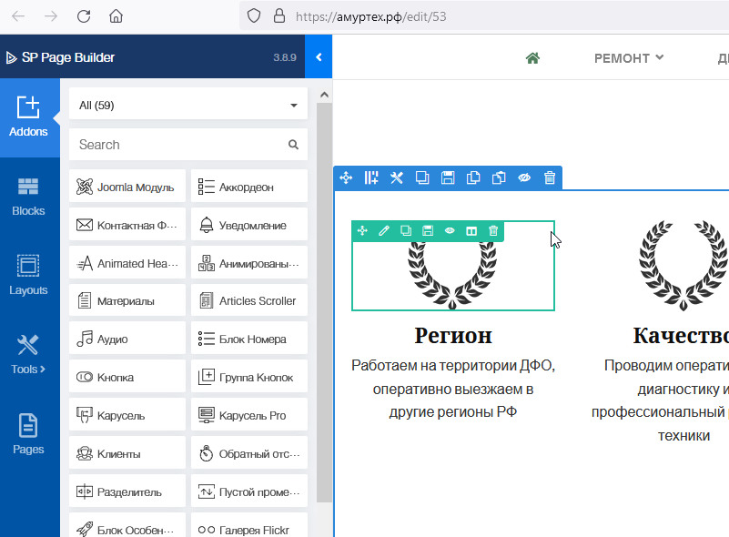The height and width of the screenshot is (537, 729).
Task: Click the addon Search input field
Action: pos(179,145)
